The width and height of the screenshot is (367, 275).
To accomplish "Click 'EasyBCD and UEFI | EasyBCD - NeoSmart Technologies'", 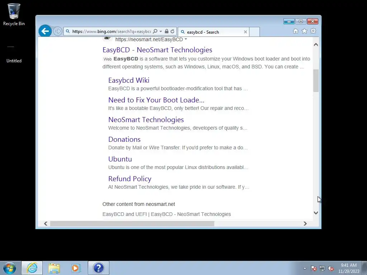I will point(167,214).
